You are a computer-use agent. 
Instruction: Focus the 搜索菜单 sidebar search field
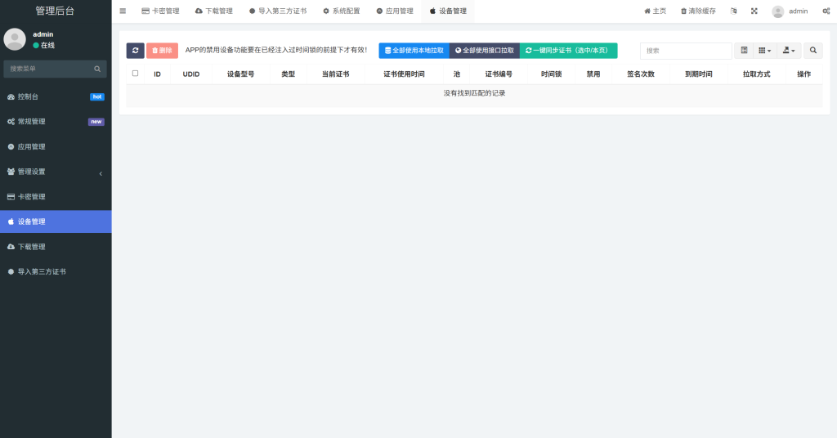tap(49, 69)
